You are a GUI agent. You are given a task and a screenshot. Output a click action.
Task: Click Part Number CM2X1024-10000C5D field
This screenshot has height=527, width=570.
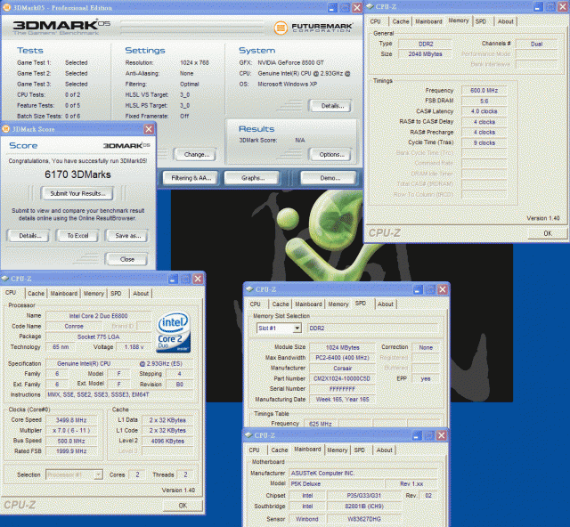tap(342, 378)
